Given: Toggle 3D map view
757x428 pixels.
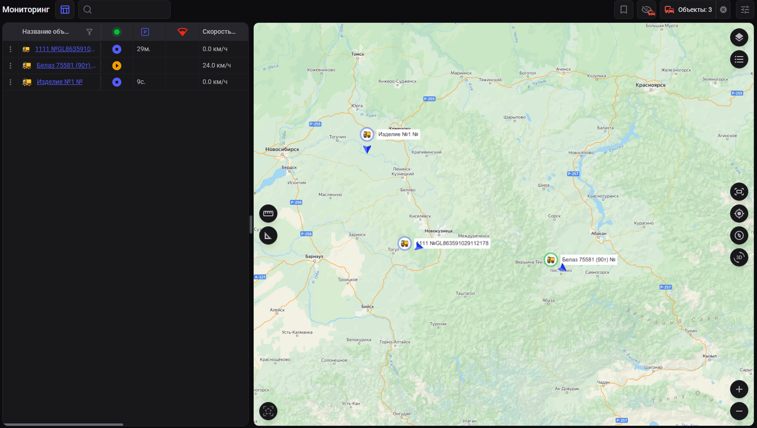Looking at the screenshot, I should click(739, 257).
